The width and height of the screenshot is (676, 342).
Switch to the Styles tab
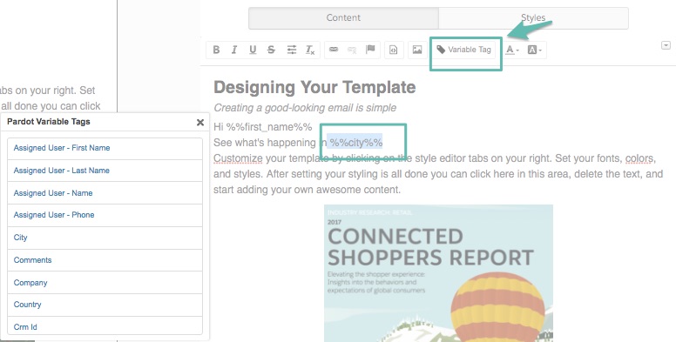[533, 17]
